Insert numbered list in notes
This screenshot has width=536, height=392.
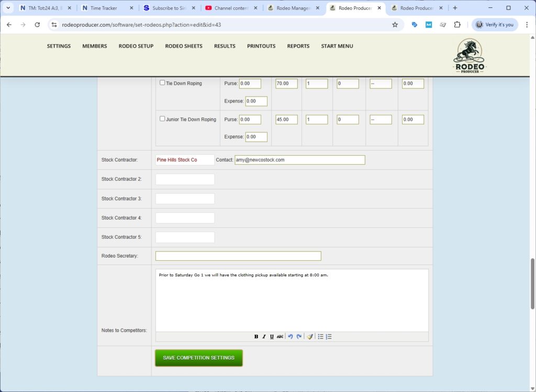click(329, 337)
